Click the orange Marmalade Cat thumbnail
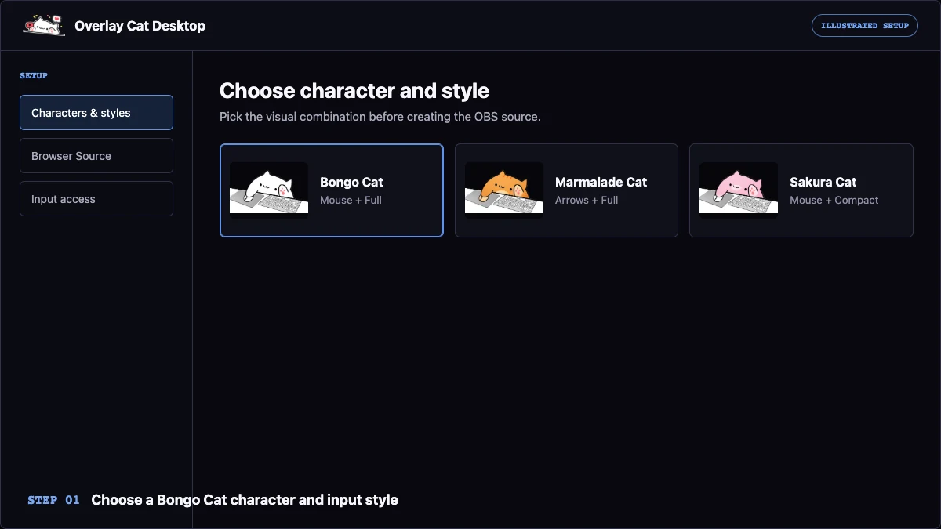This screenshot has width=941, height=529. (x=504, y=188)
